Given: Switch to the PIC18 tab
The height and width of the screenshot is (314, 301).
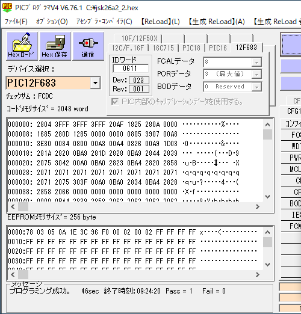Looking at the screenshot, I should coord(191,48).
